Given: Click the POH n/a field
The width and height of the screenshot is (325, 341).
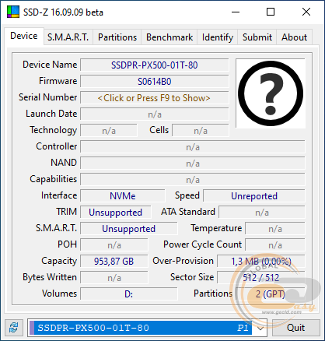Looking at the screenshot, I should [114, 245].
